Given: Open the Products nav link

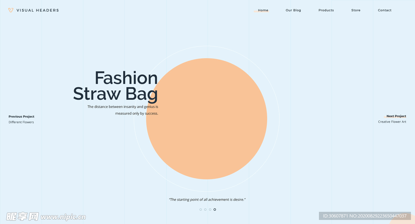Looking at the screenshot, I should point(326,10).
